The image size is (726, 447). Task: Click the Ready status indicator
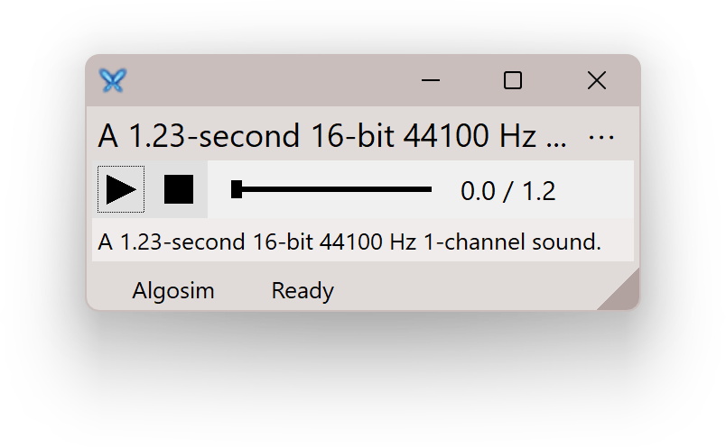click(x=302, y=291)
